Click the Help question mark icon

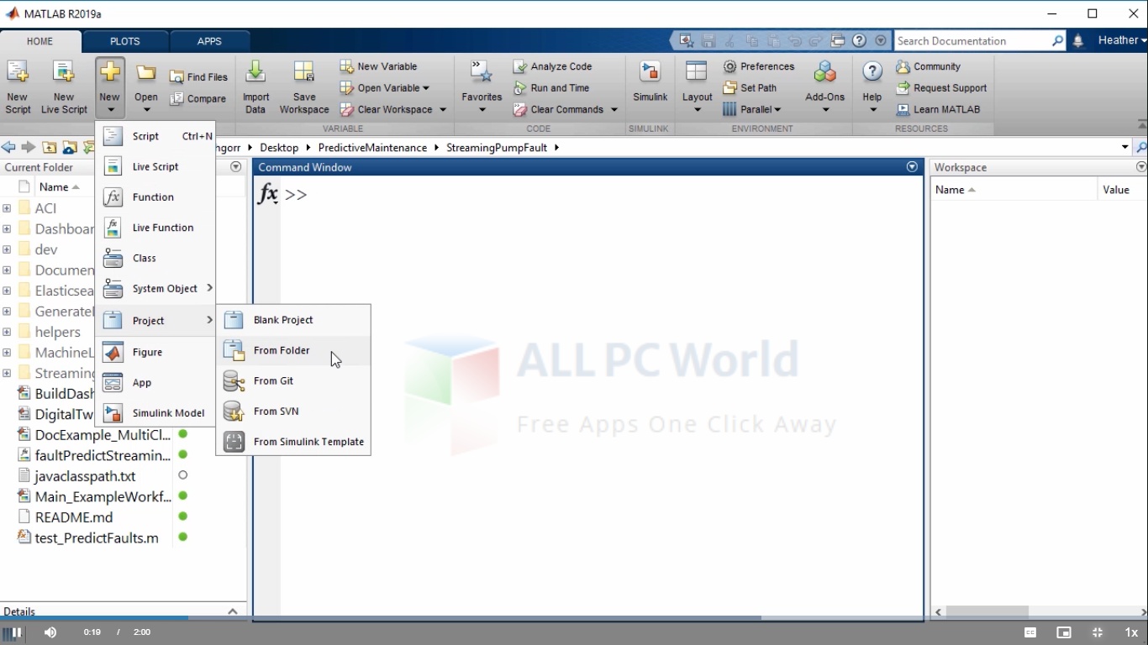coord(872,72)
